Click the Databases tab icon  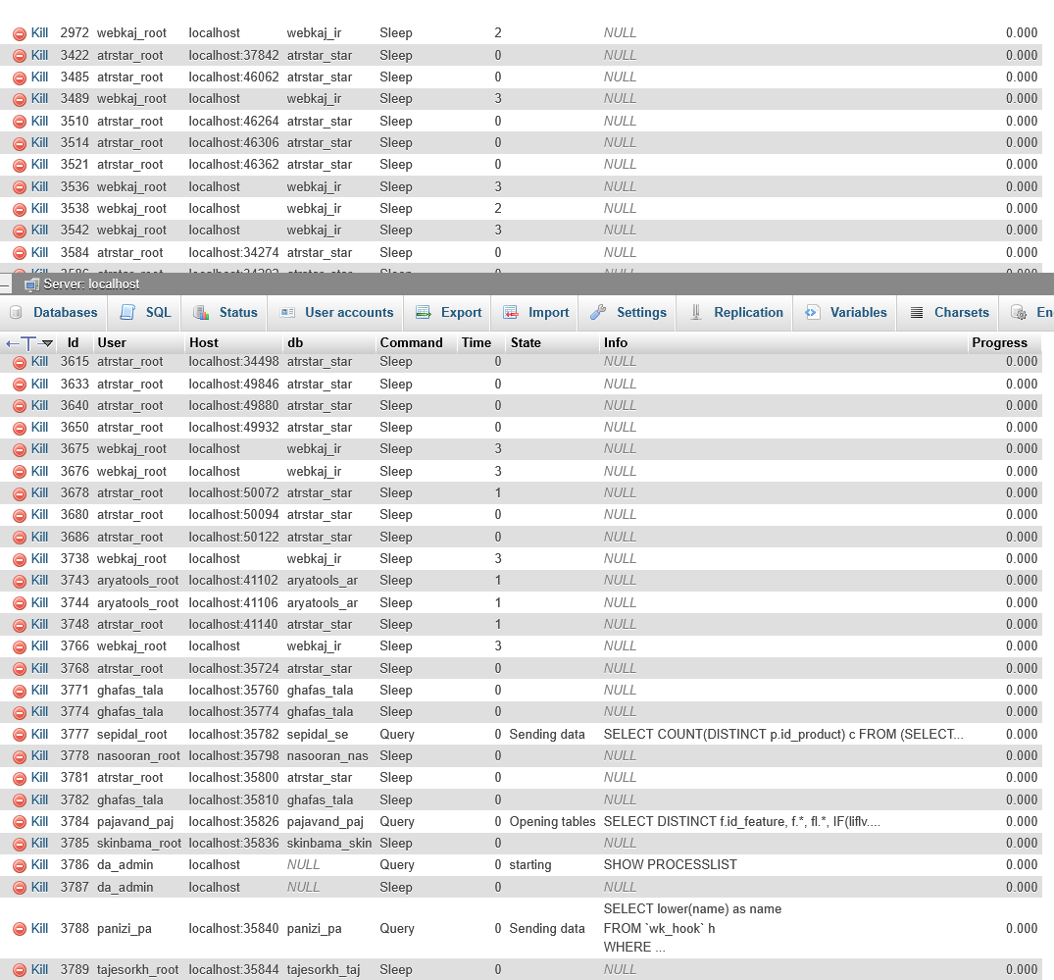tap(16, 312)
